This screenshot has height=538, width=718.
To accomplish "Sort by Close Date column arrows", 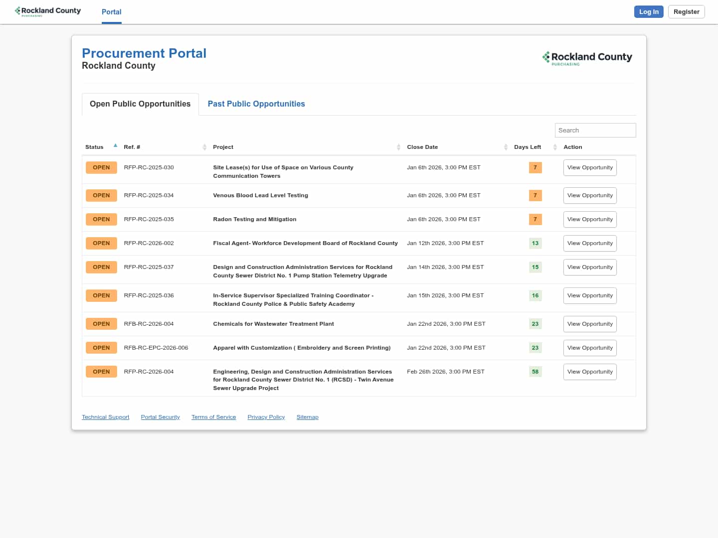I will click(x=506, y=147).
